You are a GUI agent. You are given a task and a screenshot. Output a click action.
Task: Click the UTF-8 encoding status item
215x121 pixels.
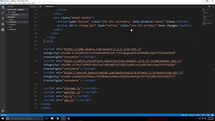(198, 115)
